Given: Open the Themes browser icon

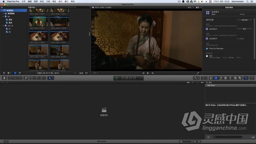Looking at the screenshot, I should coord(240,78).
